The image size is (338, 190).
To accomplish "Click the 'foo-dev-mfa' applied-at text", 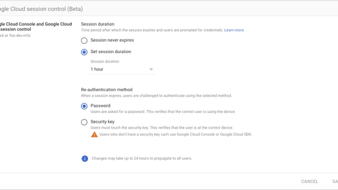I will point(15,35).
